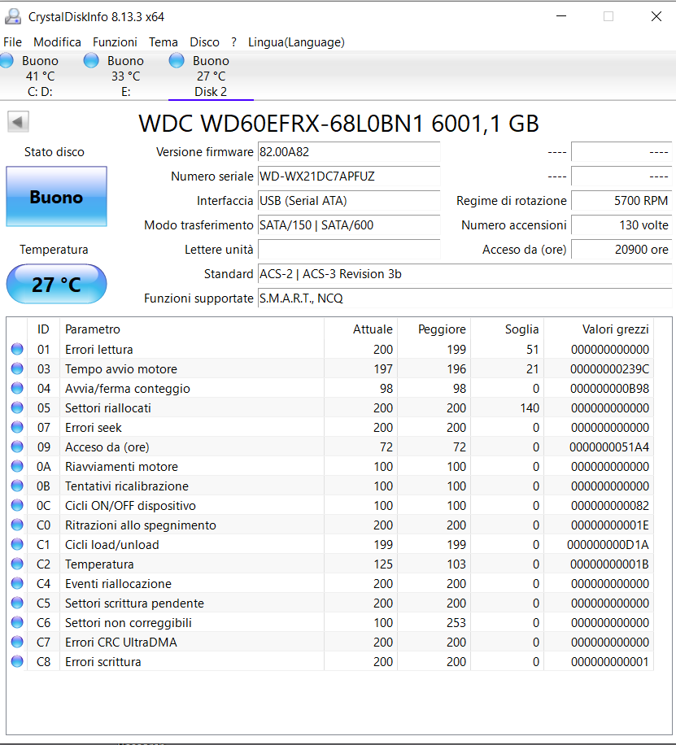
Task: Click the status orb of Tempo avvio motore row
Action: pos(17,368)
